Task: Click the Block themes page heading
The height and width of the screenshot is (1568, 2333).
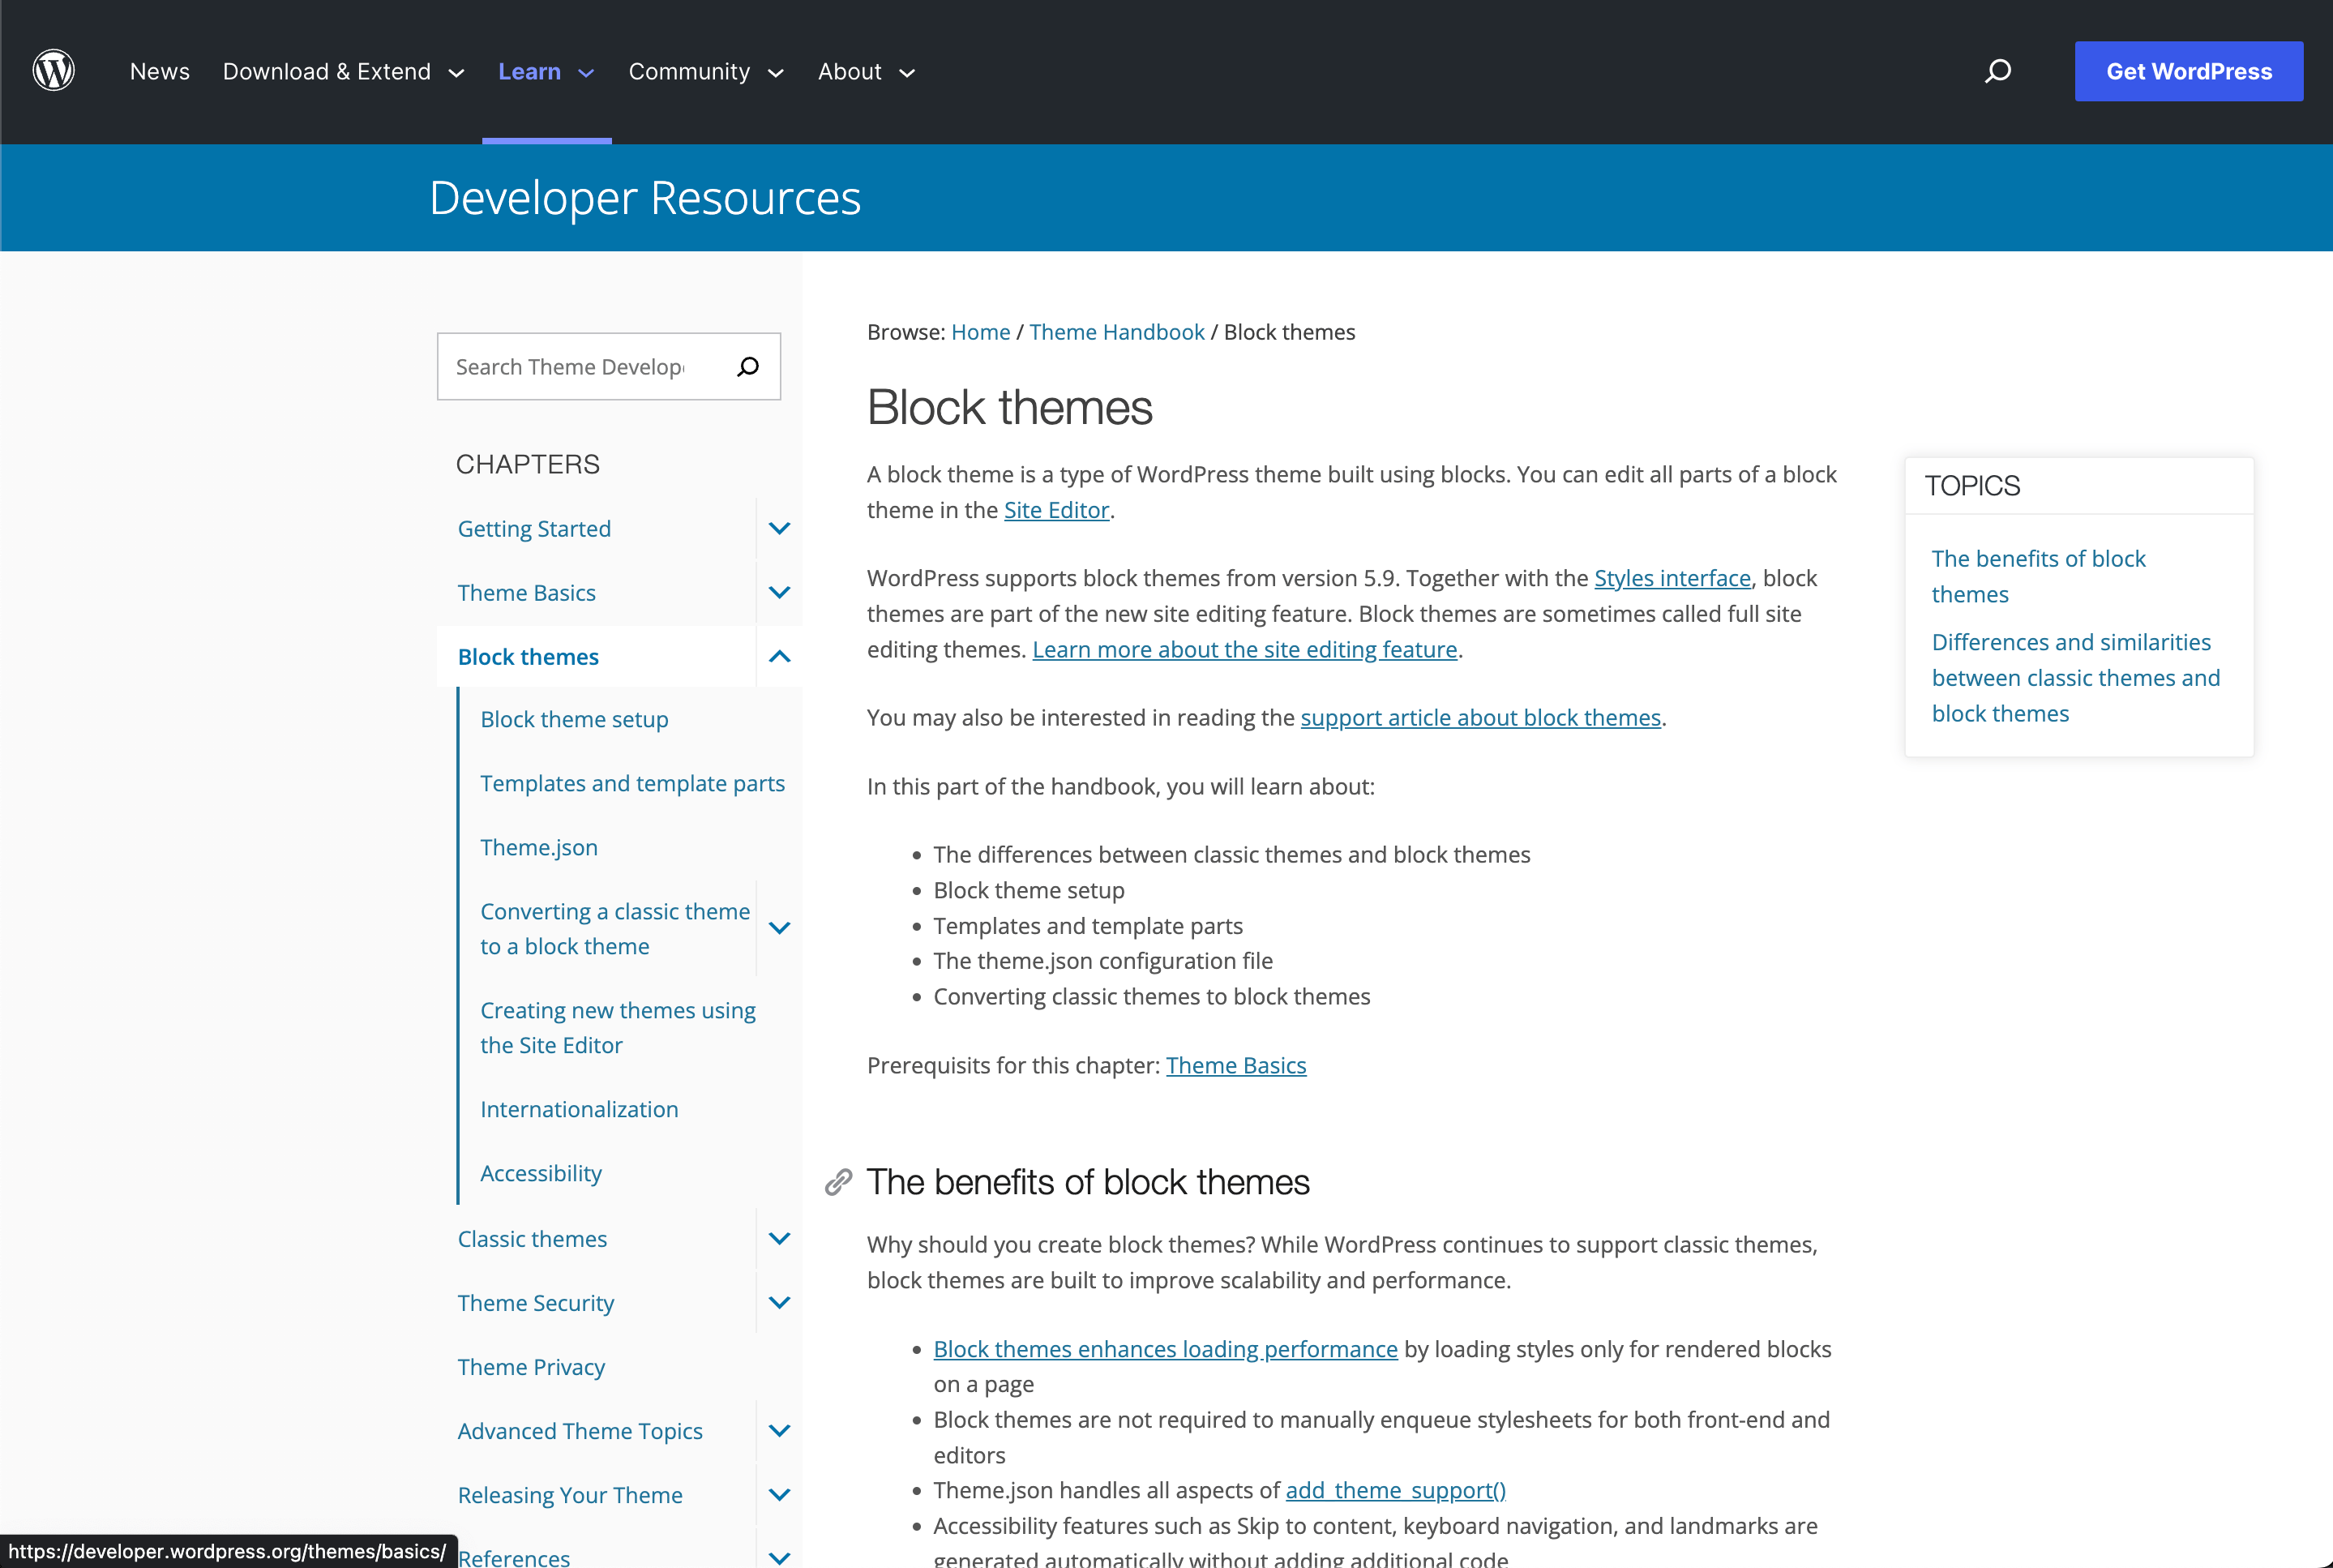Action: click(x=1009, y=408)
